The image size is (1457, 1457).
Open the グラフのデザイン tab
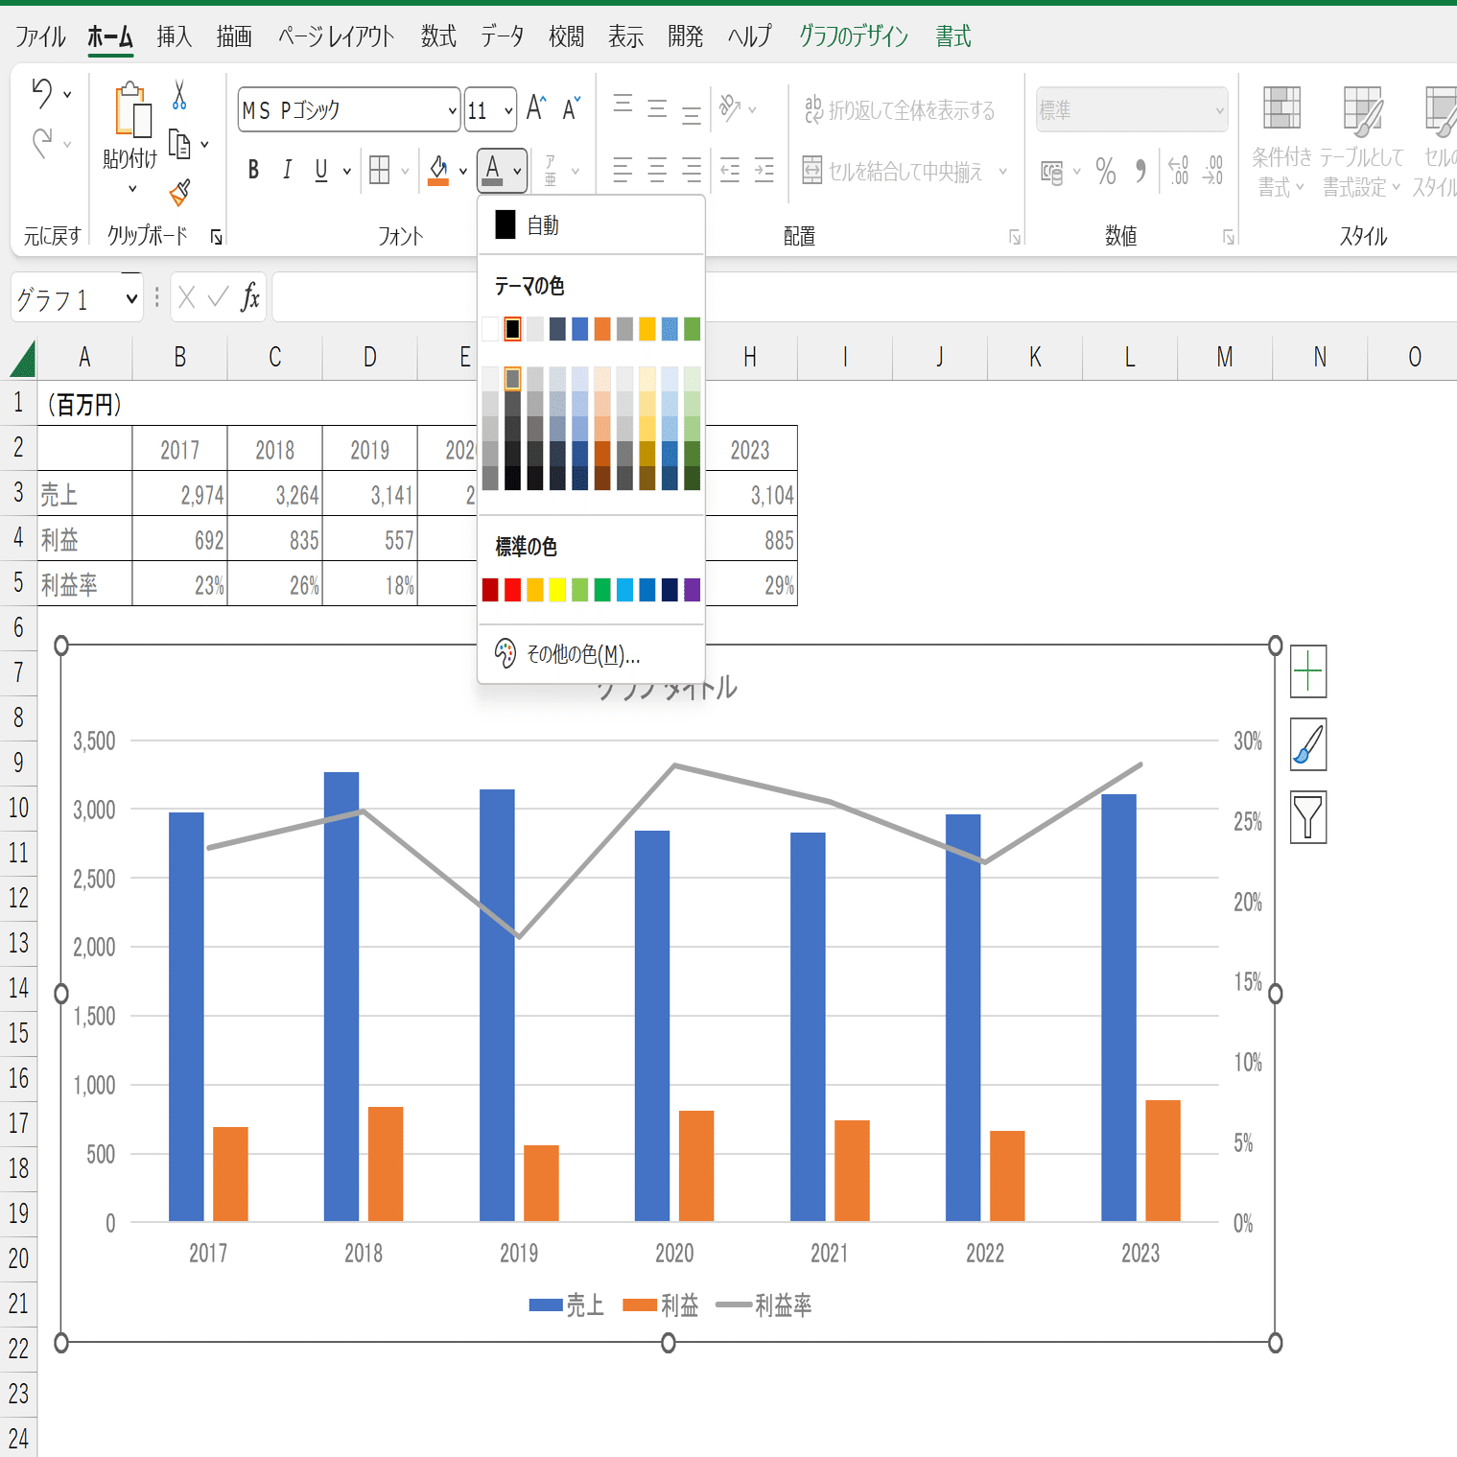[853, 36]
